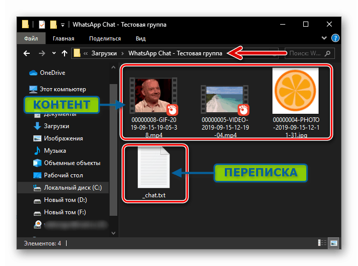Screen dimensions: 358x266
Task: Click the _chat.txt file name label
Action: click(x=154, y=195)
